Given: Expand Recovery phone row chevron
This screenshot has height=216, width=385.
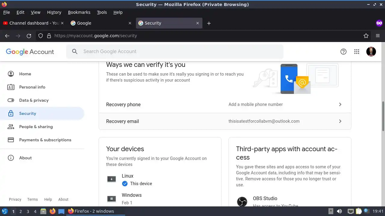Looking at the screenshot, I should (x=340, y=104).
